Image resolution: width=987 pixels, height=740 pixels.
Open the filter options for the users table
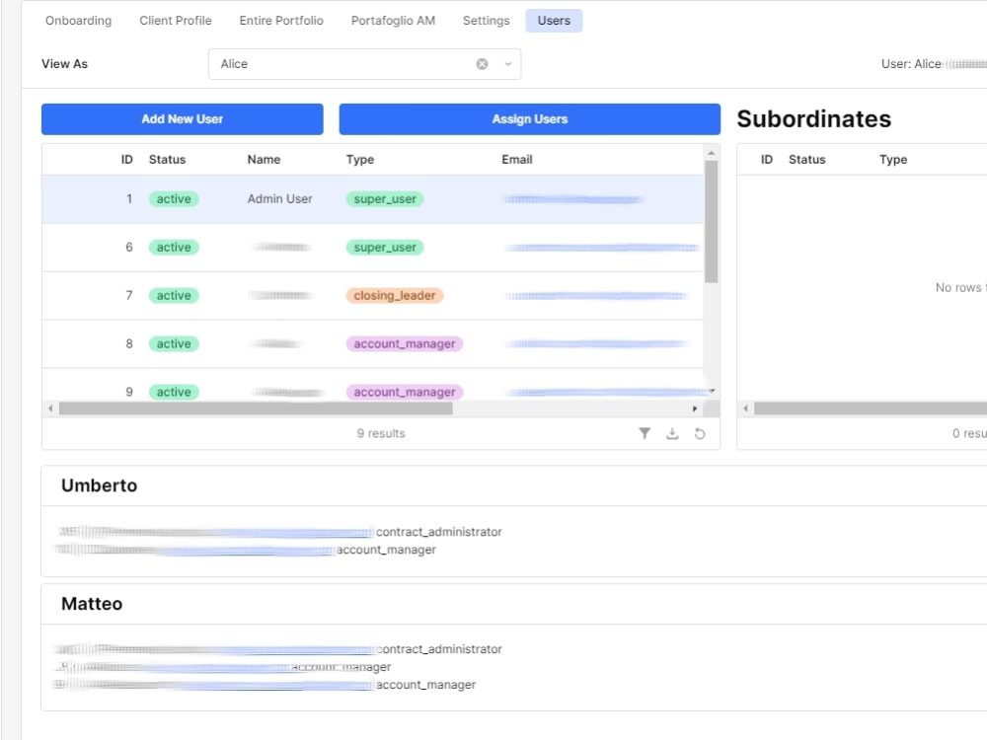(645, 433)
